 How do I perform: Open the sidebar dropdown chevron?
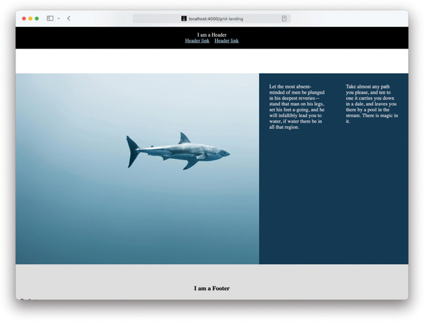pos(58,19)
